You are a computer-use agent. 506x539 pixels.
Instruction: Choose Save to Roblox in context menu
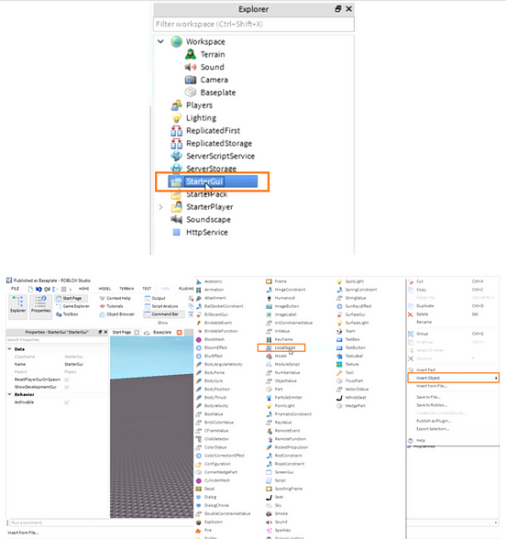click(x=432, y=405)
